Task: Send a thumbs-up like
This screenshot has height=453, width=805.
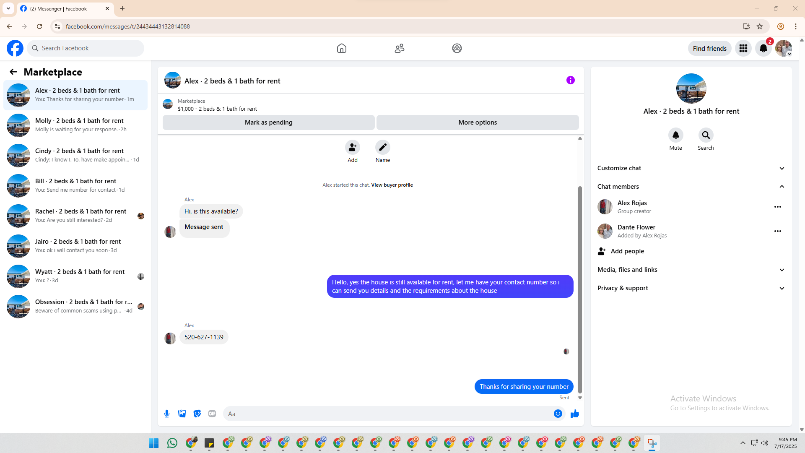Action: [575, 414]
